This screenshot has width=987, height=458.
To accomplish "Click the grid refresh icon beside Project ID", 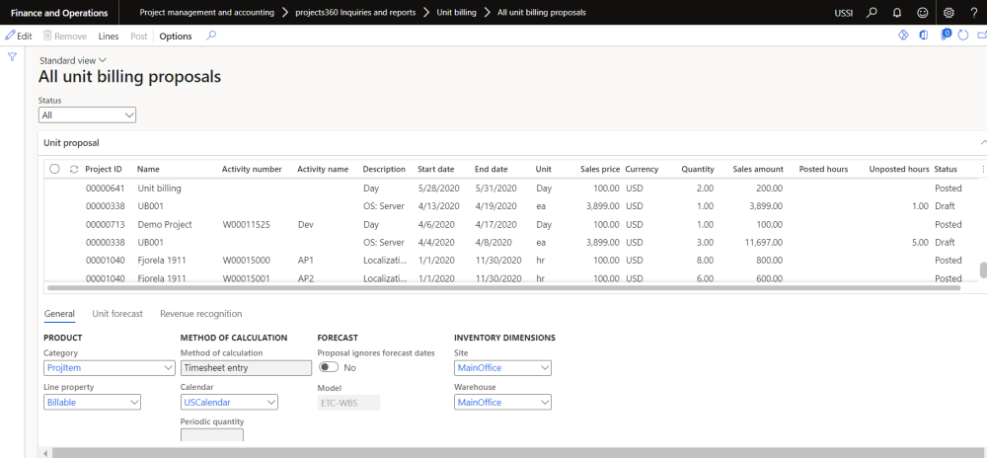I will (73, 169).
